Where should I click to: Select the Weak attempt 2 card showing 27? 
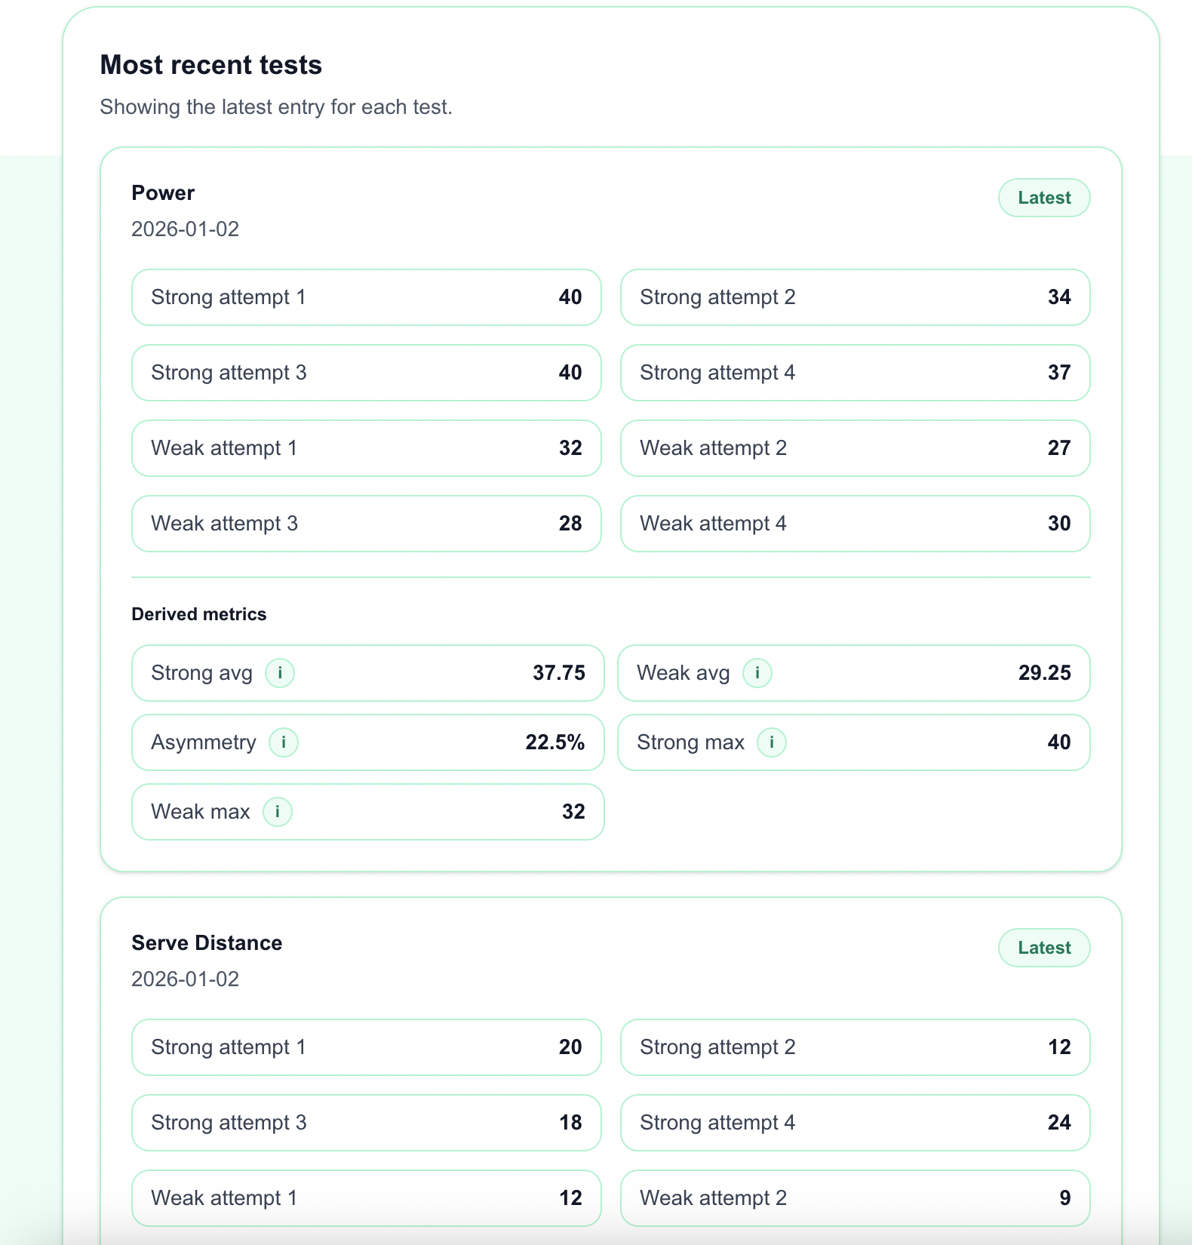click(x=854, y=447)
